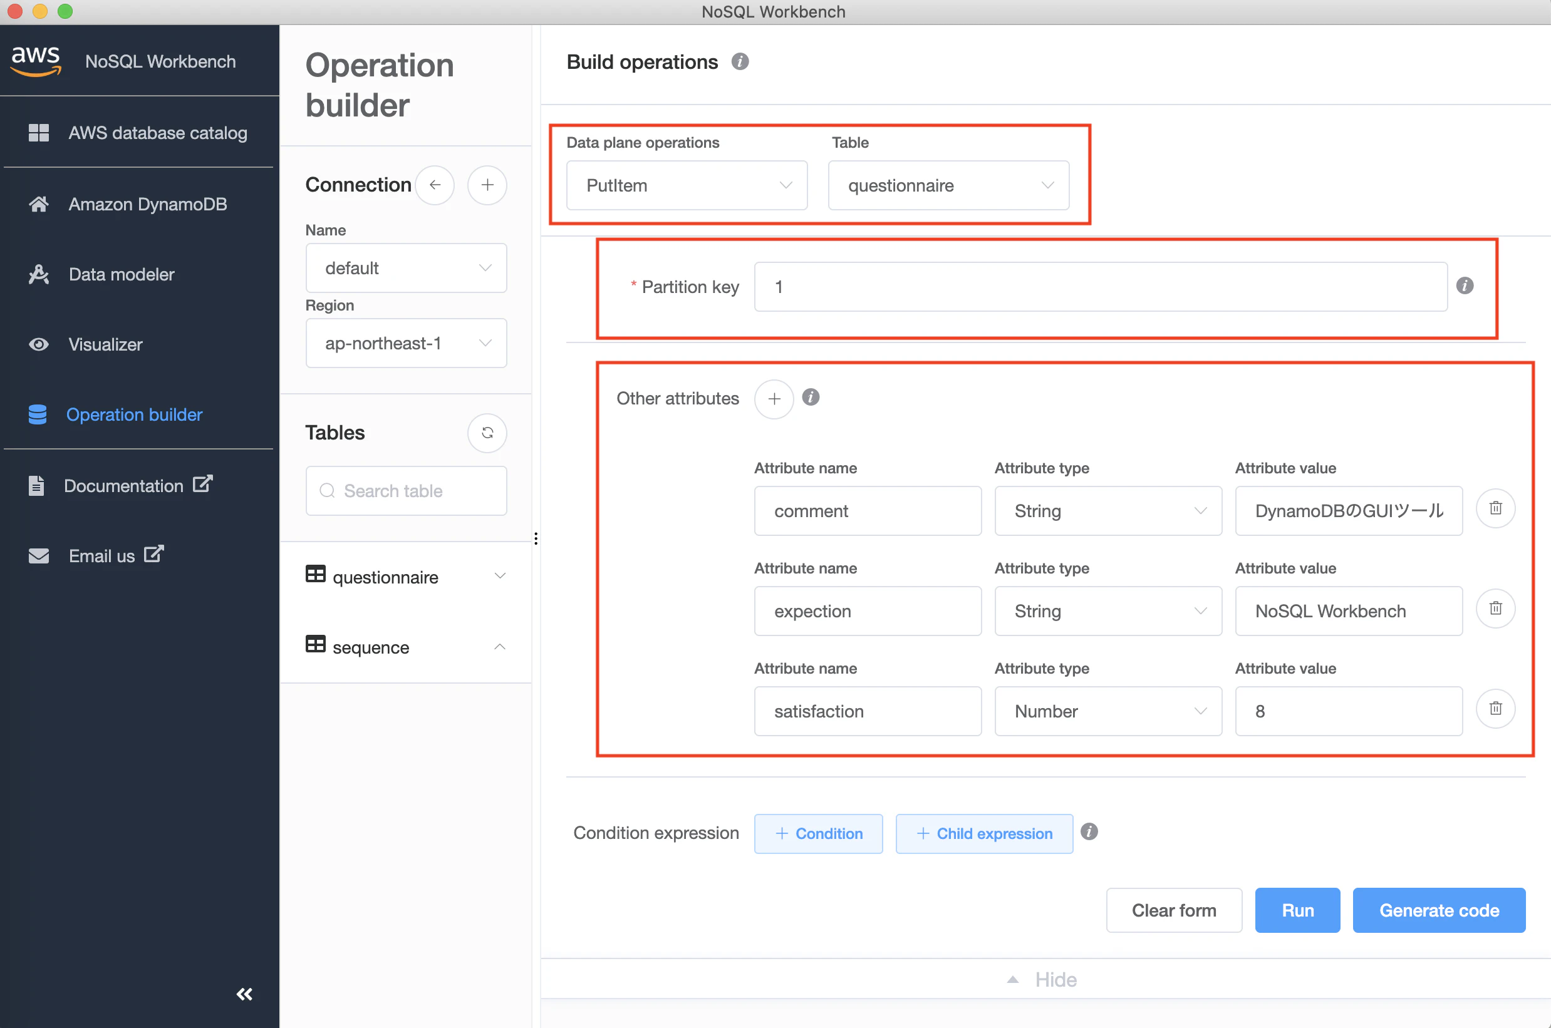This screenshot has width=1551, height=1028.
Task: Go to Visualizer in sidebar
Action: click(x=105, y=344)
